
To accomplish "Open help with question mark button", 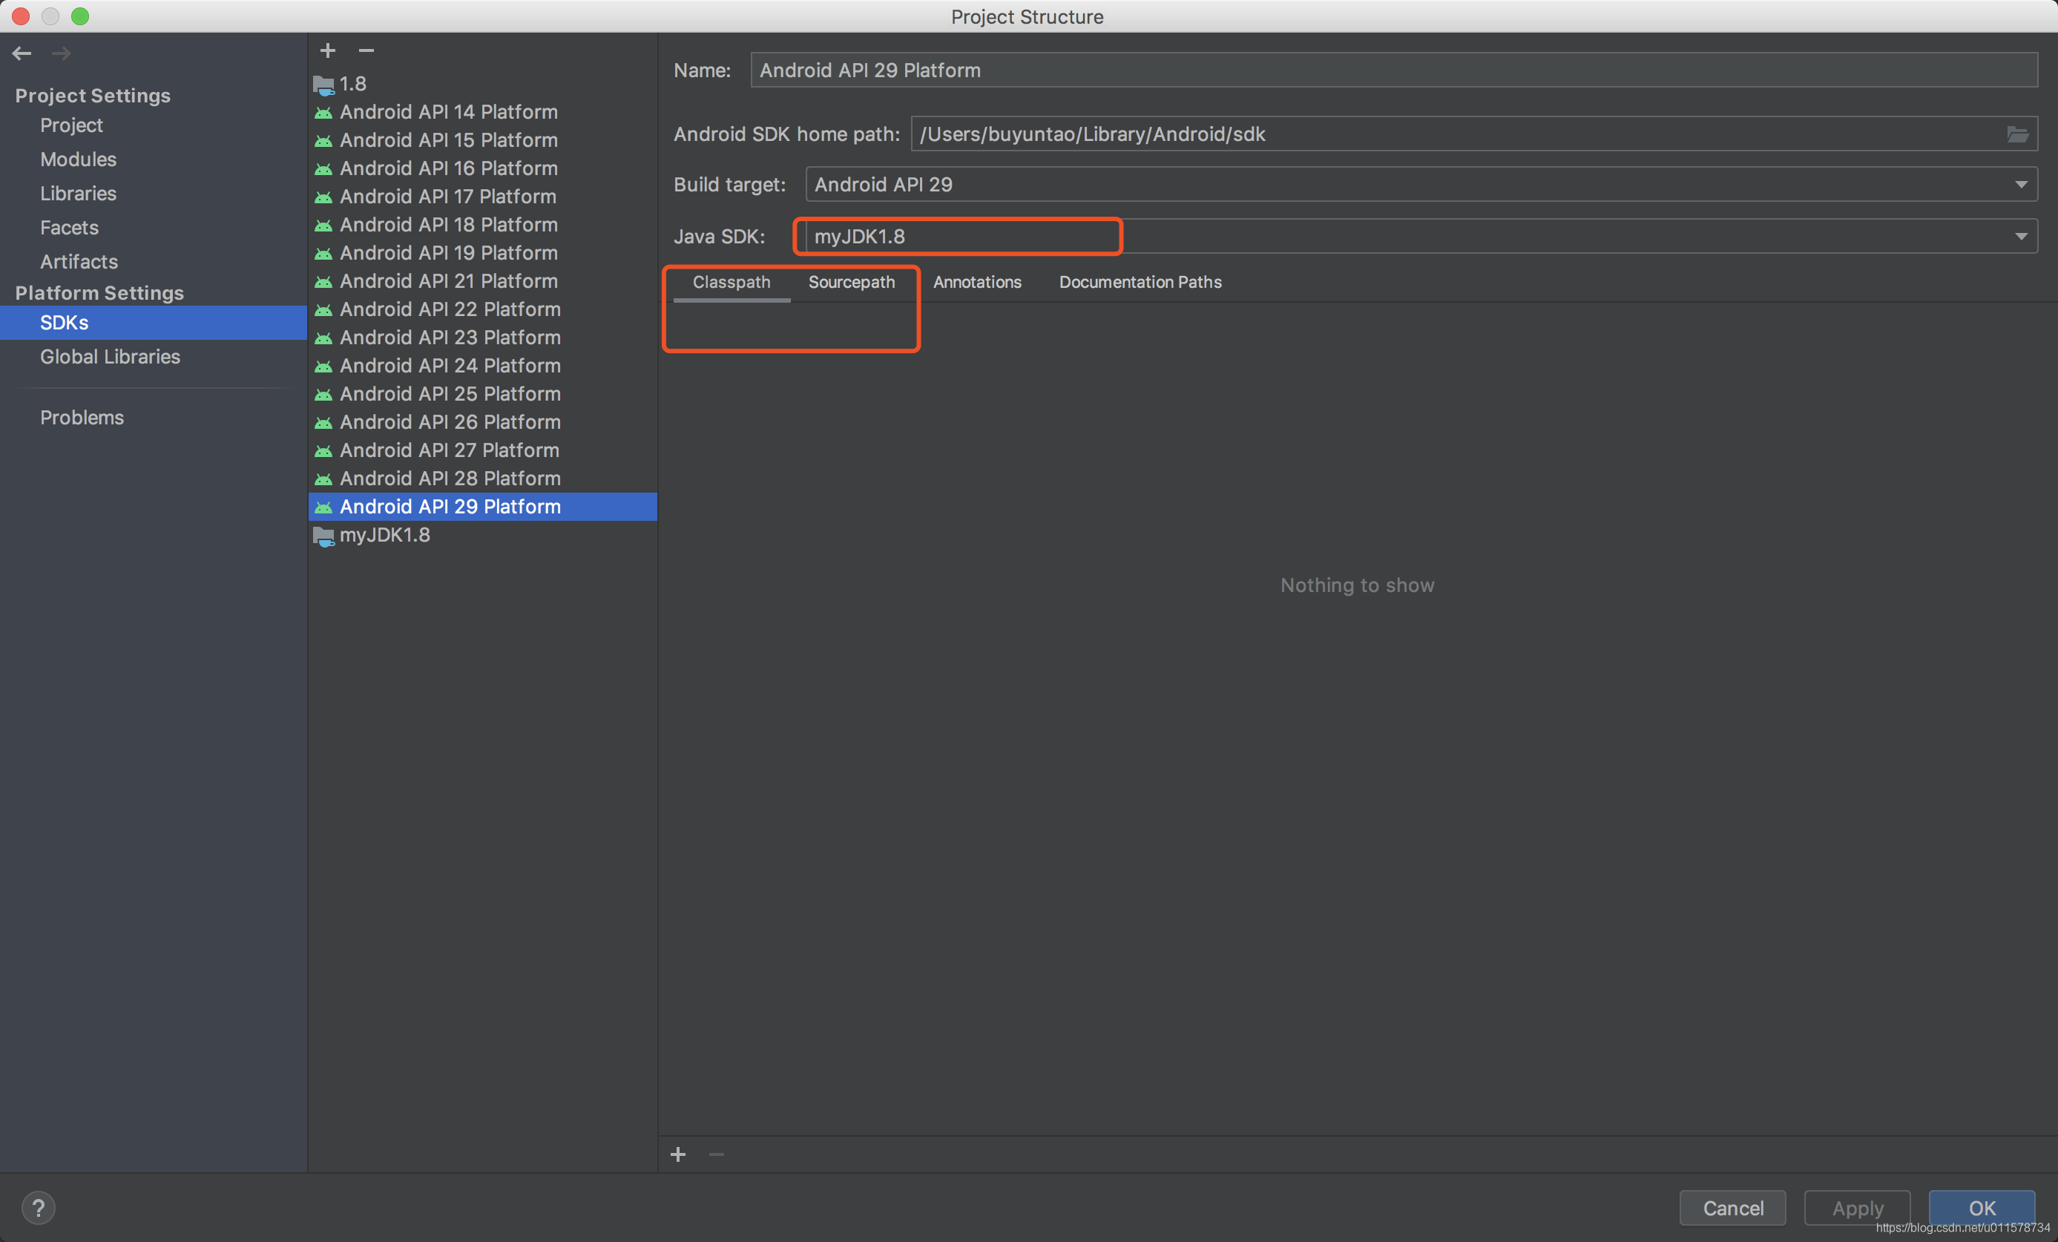I will pos(38,1208).
